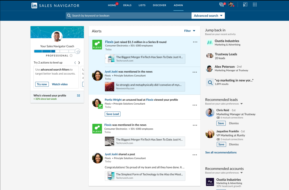Click the Professional coach progress bar
The height and width of the screenshot is (190, 289).
coord(52,51)
